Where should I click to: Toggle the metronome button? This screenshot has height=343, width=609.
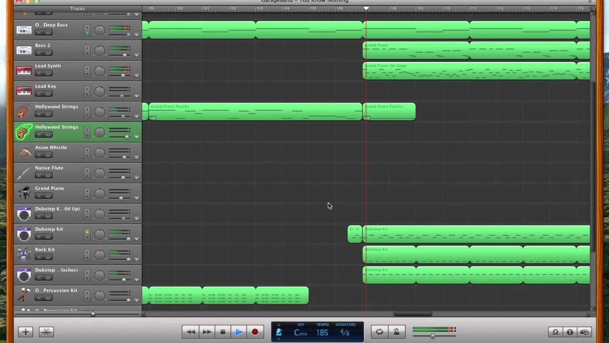pyautogui.click(x=396, y=332)
